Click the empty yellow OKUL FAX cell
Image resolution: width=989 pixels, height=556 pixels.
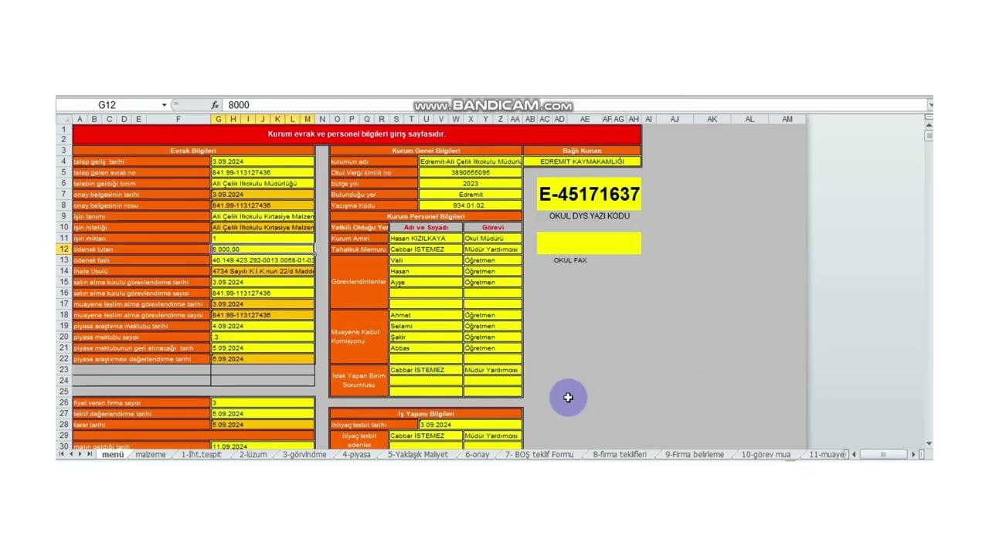[589, 244]
